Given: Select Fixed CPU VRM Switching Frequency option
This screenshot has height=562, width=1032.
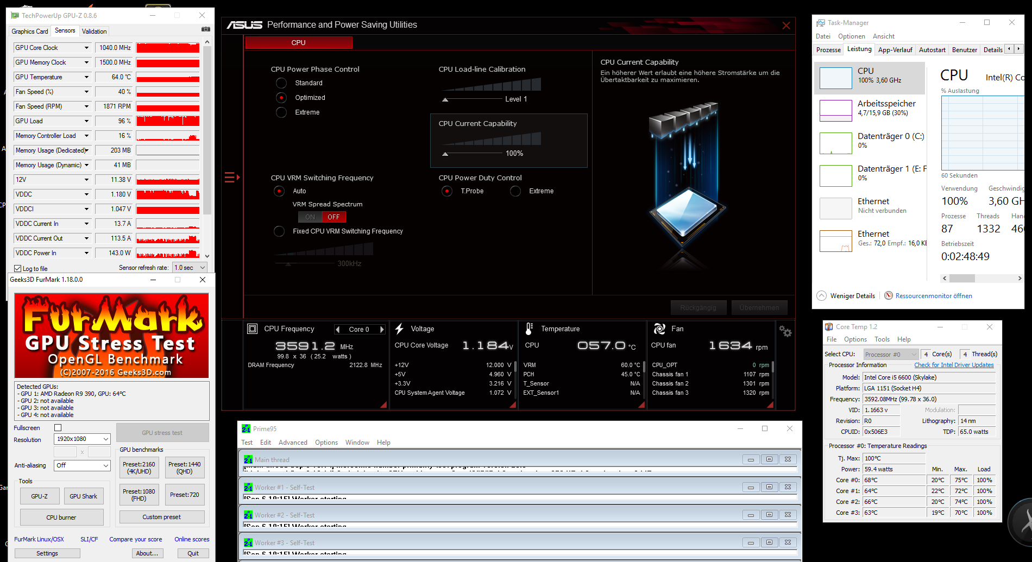Looking at the screenshot, I should 279,231.
